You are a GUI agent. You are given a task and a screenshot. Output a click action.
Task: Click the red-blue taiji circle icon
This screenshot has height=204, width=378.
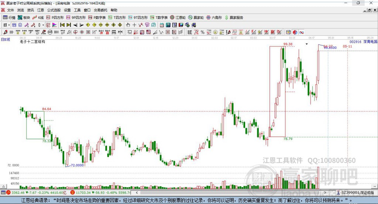click(x=295, y=32)
